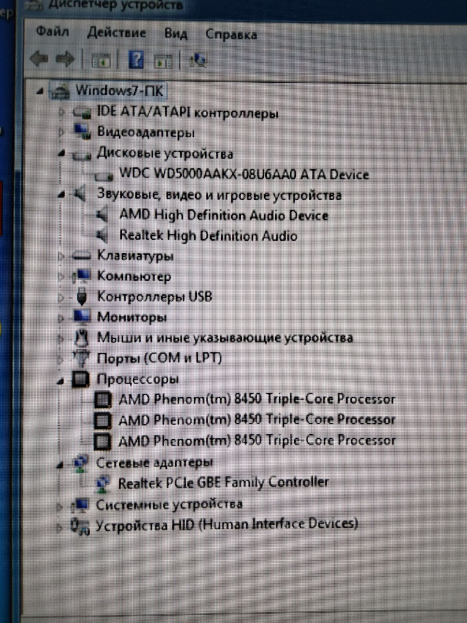This screenshot has width=467, height=623.
Task: Select the Компьютер category label
Action: [134, 276]
